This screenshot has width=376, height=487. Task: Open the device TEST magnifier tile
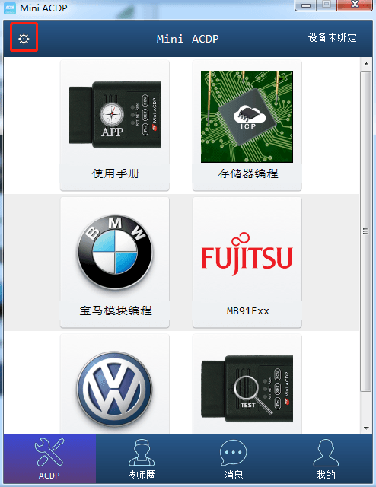(x=247, y=384)
